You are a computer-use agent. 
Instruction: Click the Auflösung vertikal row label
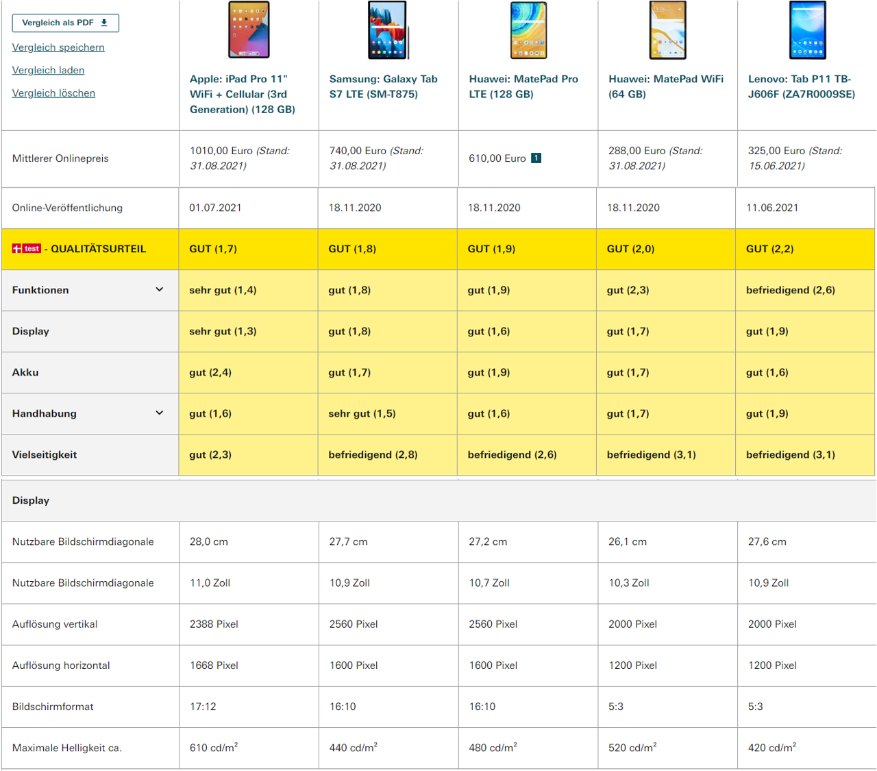[x=55, y=624]
